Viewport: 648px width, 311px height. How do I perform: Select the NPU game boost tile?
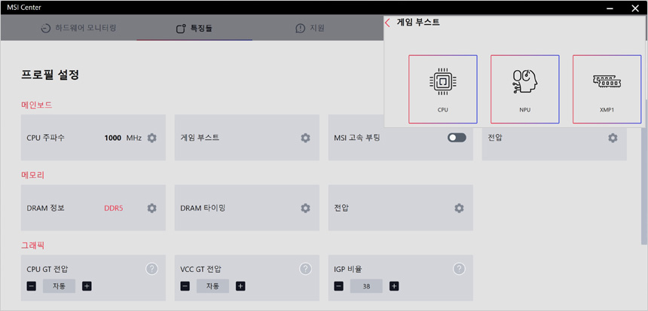525,89
